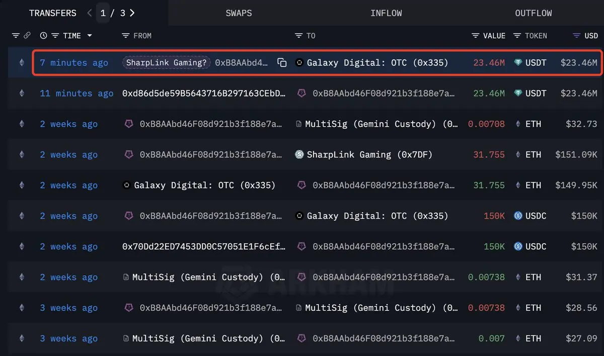Click the USDT token icon in the 11 minutes ago row
This screenshot has width=604, height=356.
[518, 94]
